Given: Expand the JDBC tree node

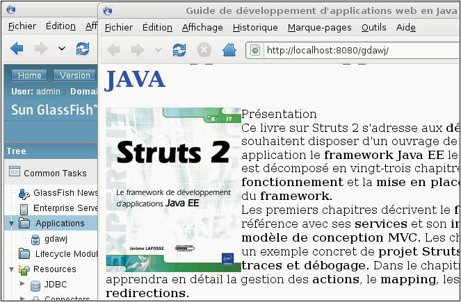Looking at the screenshot, I should [x=22, y=285].
